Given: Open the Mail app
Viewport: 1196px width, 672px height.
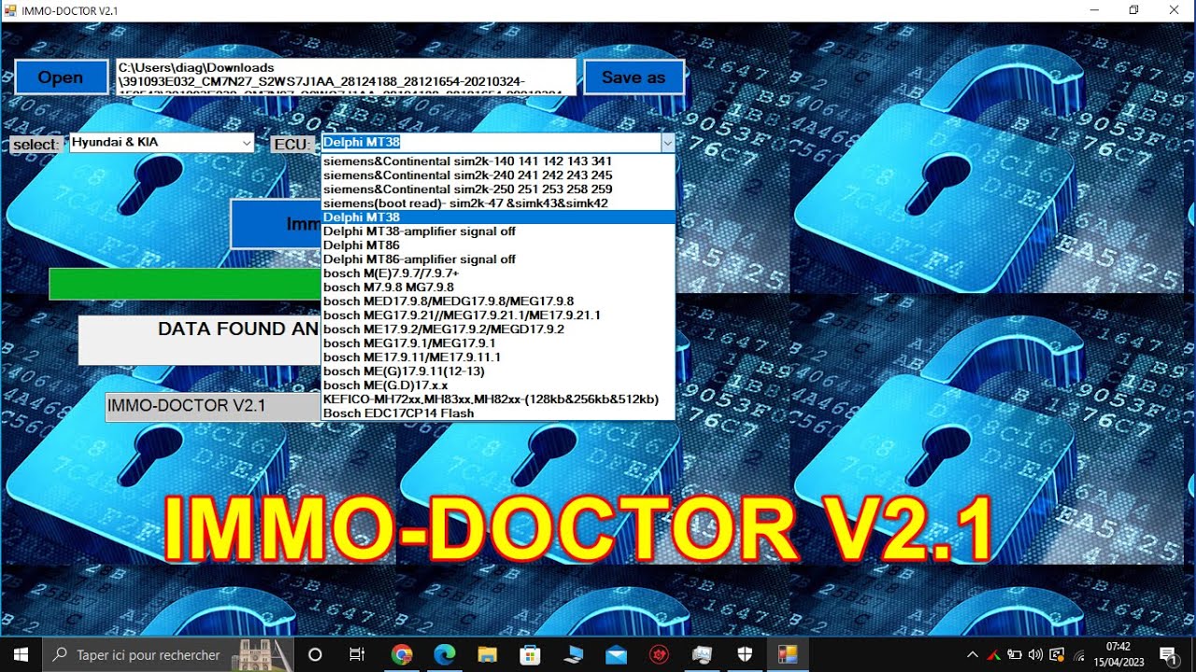Looking at the screenshot, I should click(615, 654).
